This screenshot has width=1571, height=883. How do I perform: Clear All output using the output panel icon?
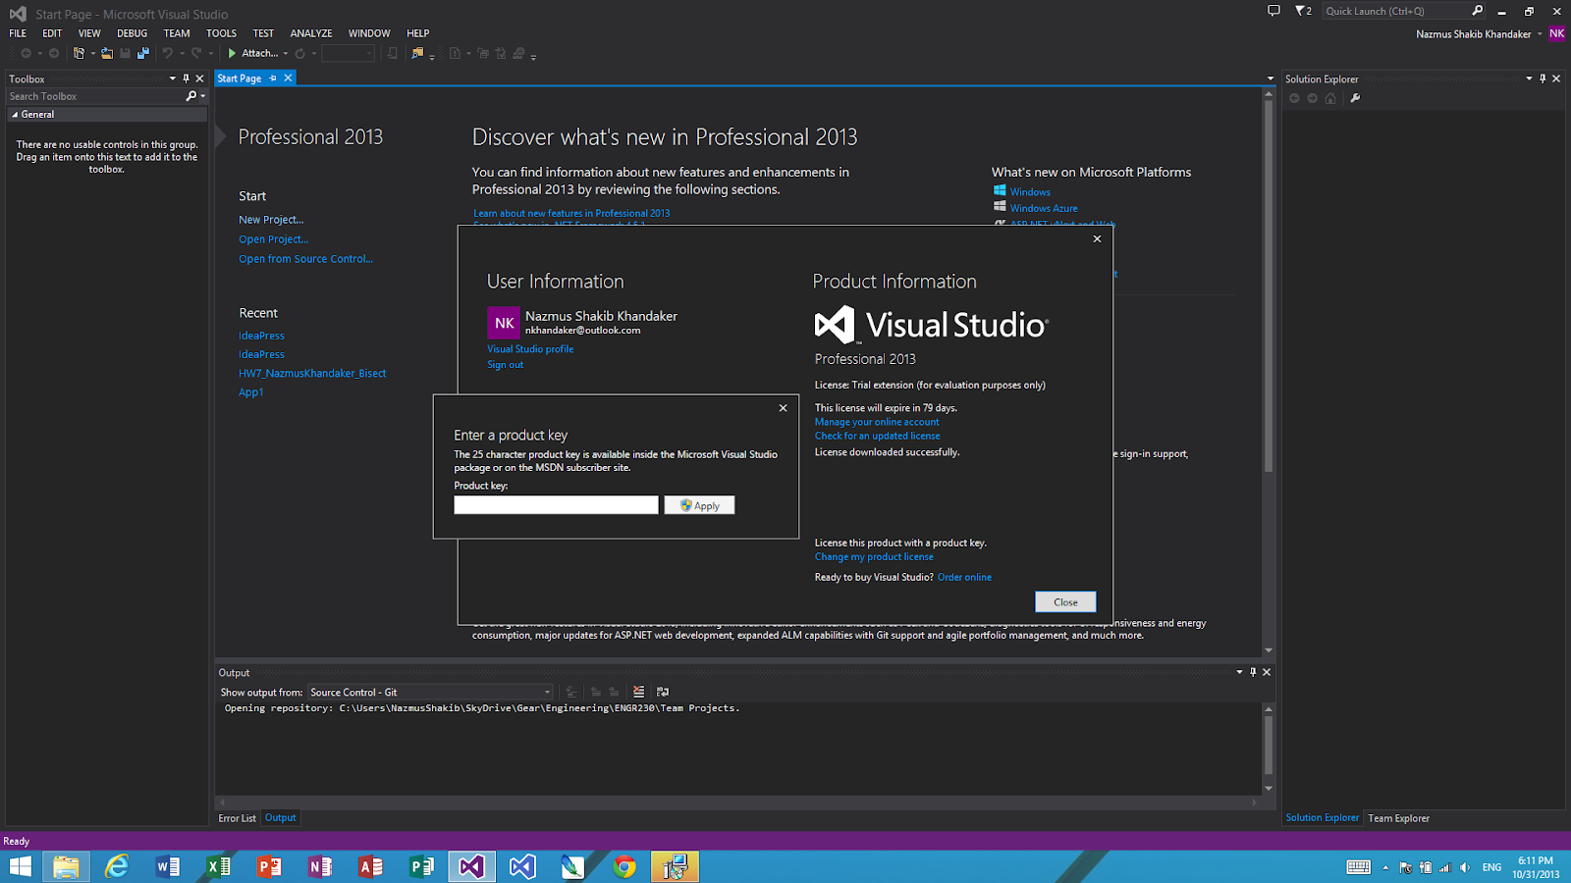(x=638, y=692)
